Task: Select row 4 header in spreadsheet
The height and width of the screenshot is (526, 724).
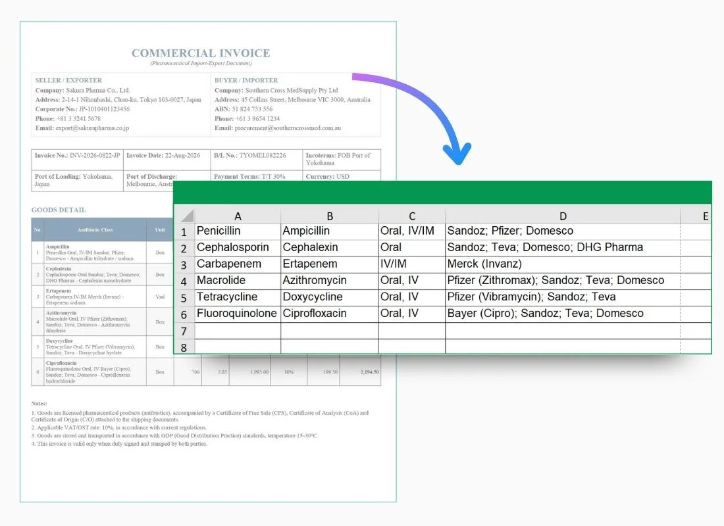Action: click(x=184, y=281)
